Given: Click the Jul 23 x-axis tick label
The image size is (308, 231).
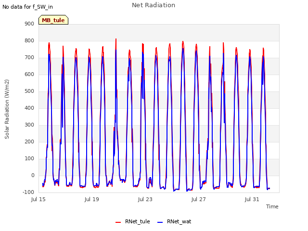Looking at the screenshot, I should [145, 199].
